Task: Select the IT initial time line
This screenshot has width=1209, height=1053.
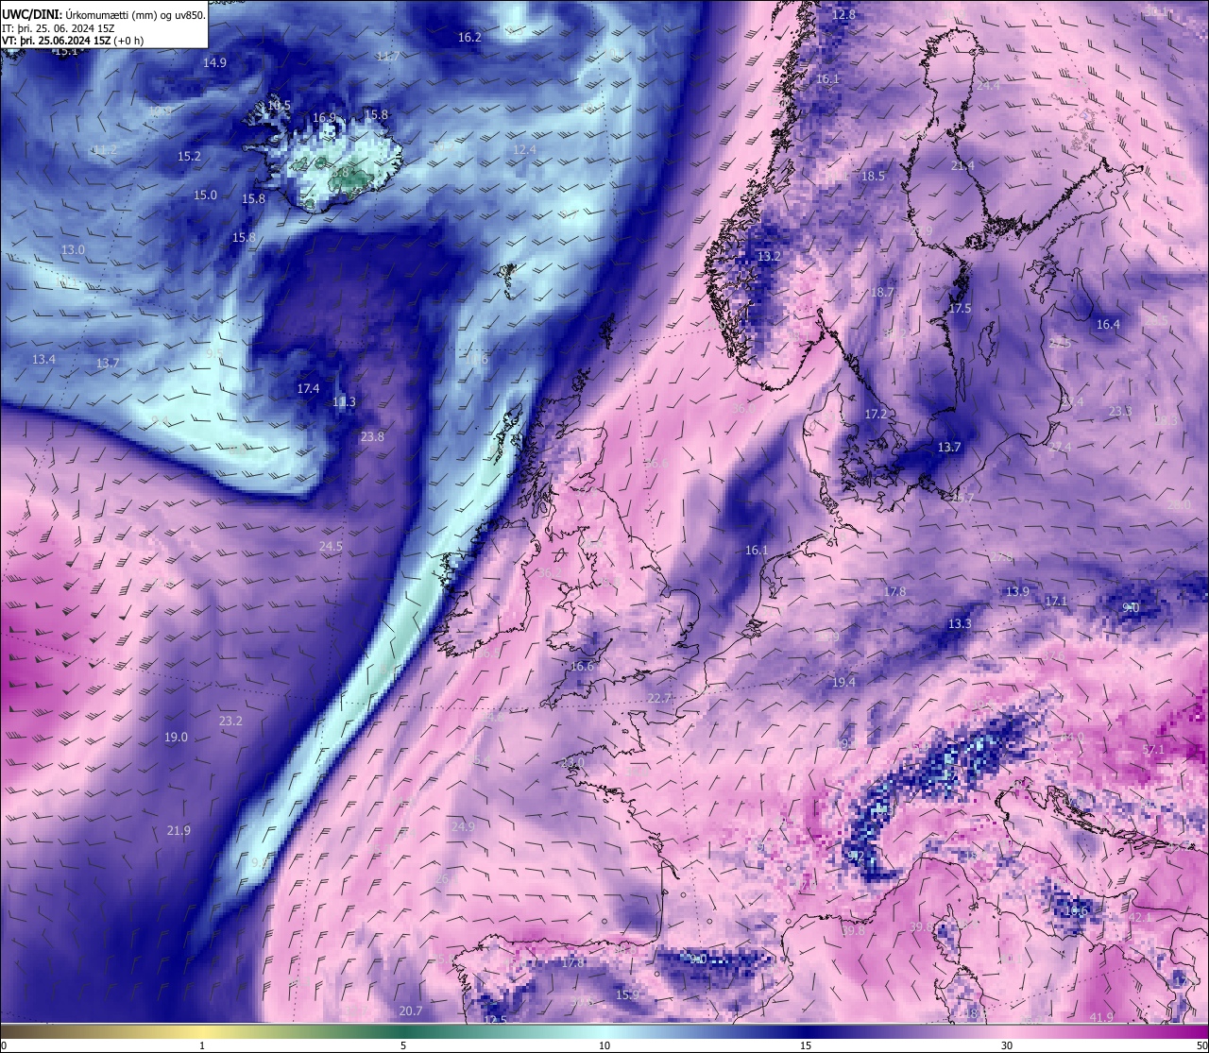Action: pyautogui.click(x=59, y=27)
